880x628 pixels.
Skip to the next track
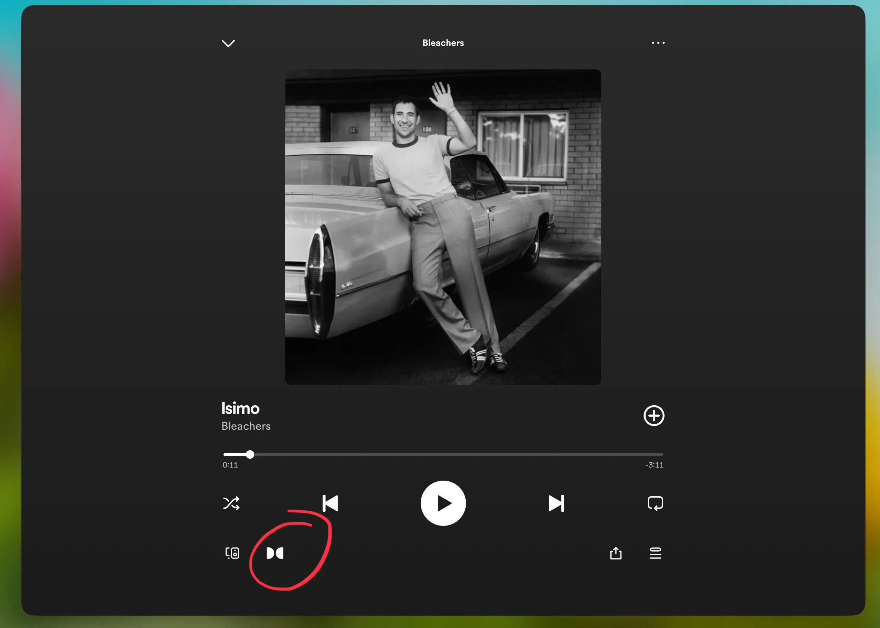(556, 503)
